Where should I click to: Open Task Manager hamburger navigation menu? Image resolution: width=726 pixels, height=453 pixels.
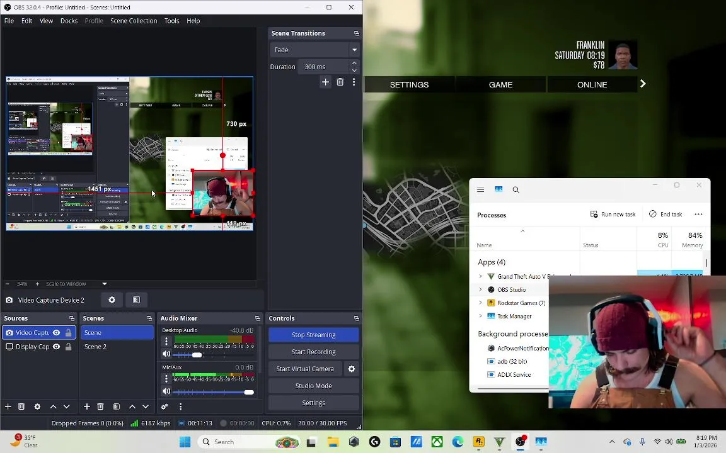point(481,189)
